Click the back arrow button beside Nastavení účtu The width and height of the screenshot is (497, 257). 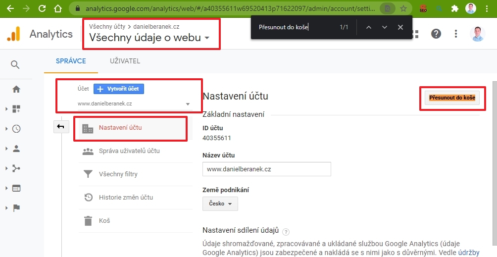(61, 127)
